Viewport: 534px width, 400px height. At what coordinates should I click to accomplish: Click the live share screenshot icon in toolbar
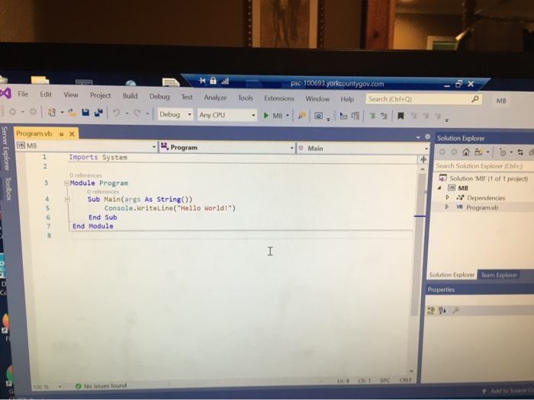tap(318, 116)
